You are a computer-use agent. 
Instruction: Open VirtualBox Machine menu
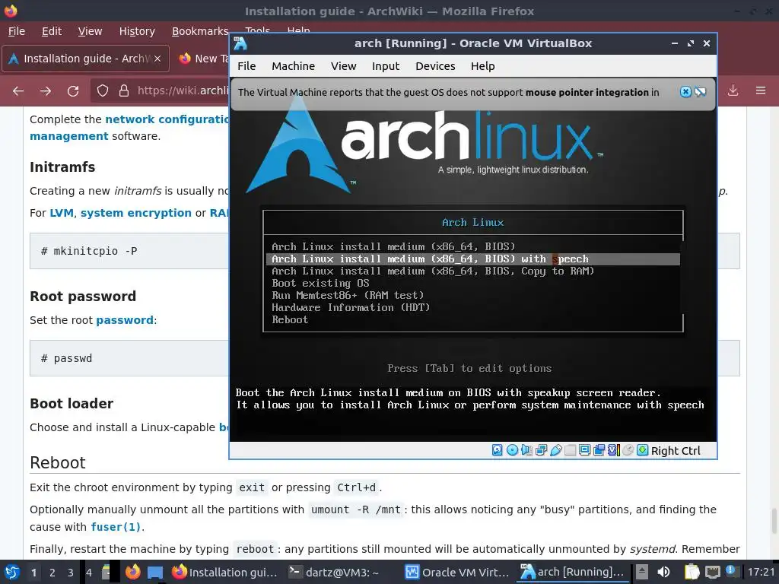[293, 66]
